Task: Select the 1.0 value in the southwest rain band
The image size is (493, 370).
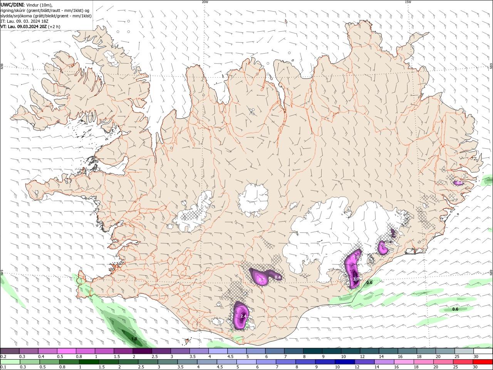Action: coord(134,339)
